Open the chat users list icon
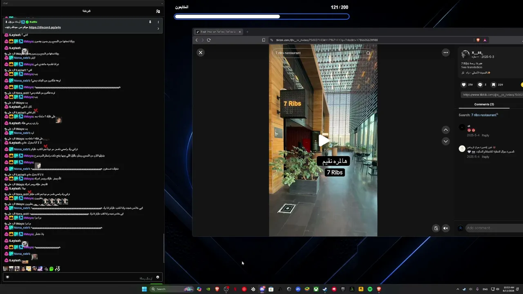This screenshot has width=523, height=294. click(158, 11)
